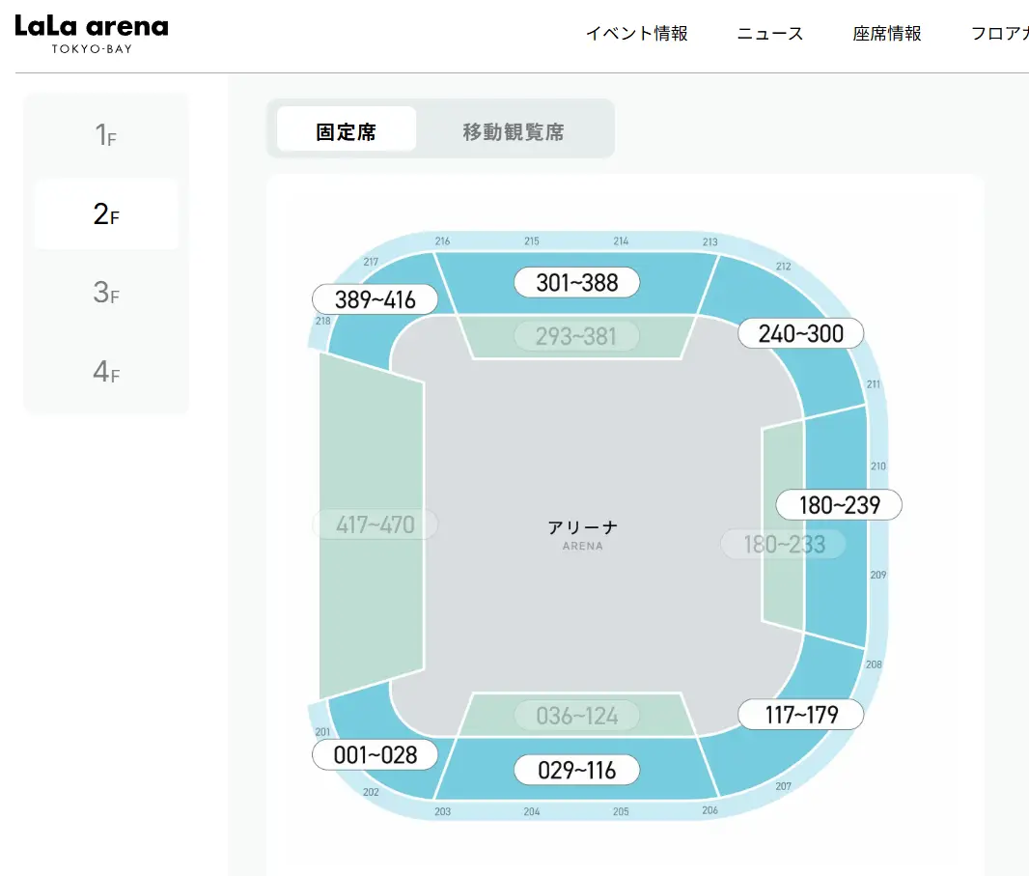
Task: Select seat block 389~416
Action: click(375, 299)
